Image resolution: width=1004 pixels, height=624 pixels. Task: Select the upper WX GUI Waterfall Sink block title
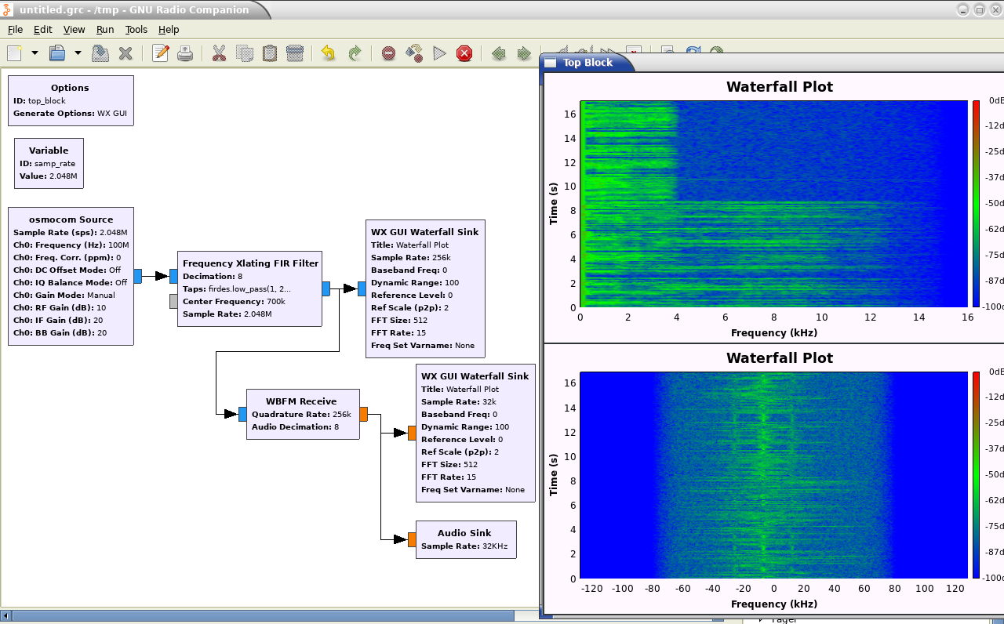click(424, 232)
